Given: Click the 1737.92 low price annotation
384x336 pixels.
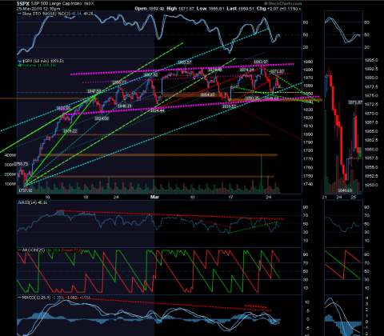Looking at the screenshot, I should 26,190.
